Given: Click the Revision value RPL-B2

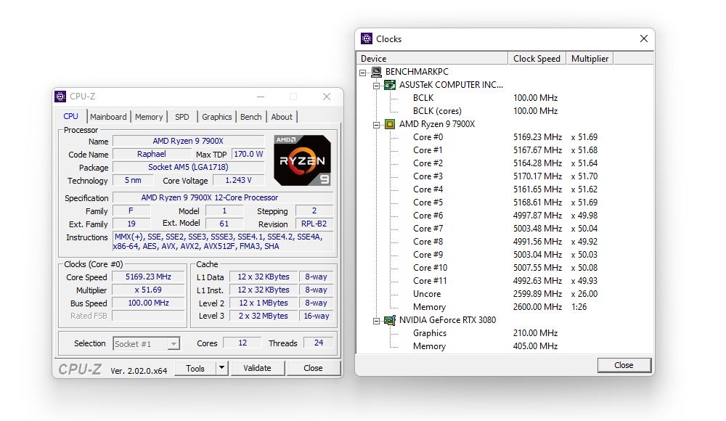Looking at the screenshot, I should pos(314,224).
